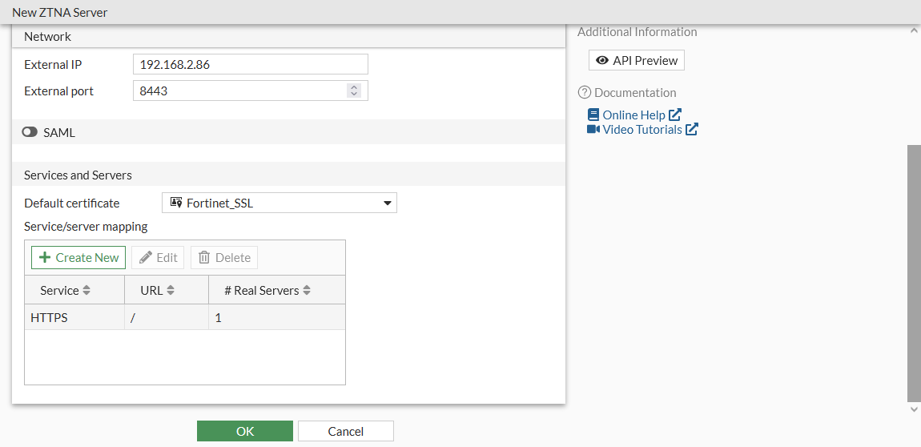Image resolution: width=921 pixels, height=447 pixels.
Task: Click the Online Help book icon
Action: click(593, 115)
